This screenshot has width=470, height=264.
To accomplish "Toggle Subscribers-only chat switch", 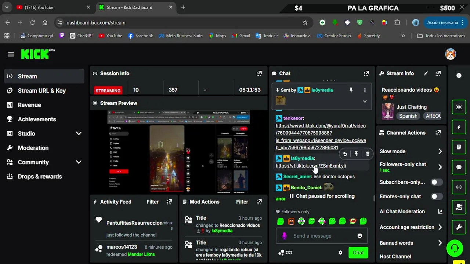I will pos(436,182).
